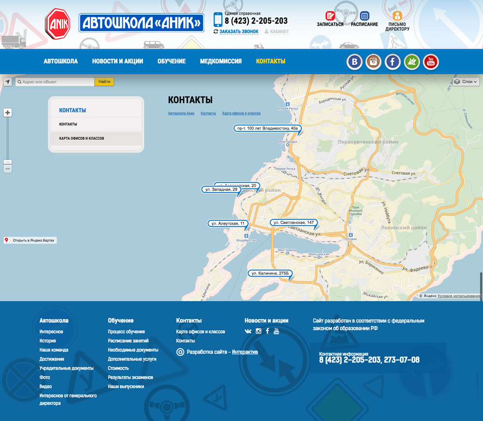The height and width of the screenshot is (421, 483).
Task: Open the Записаться sign-up icon
Action: [x=330, y=15]
